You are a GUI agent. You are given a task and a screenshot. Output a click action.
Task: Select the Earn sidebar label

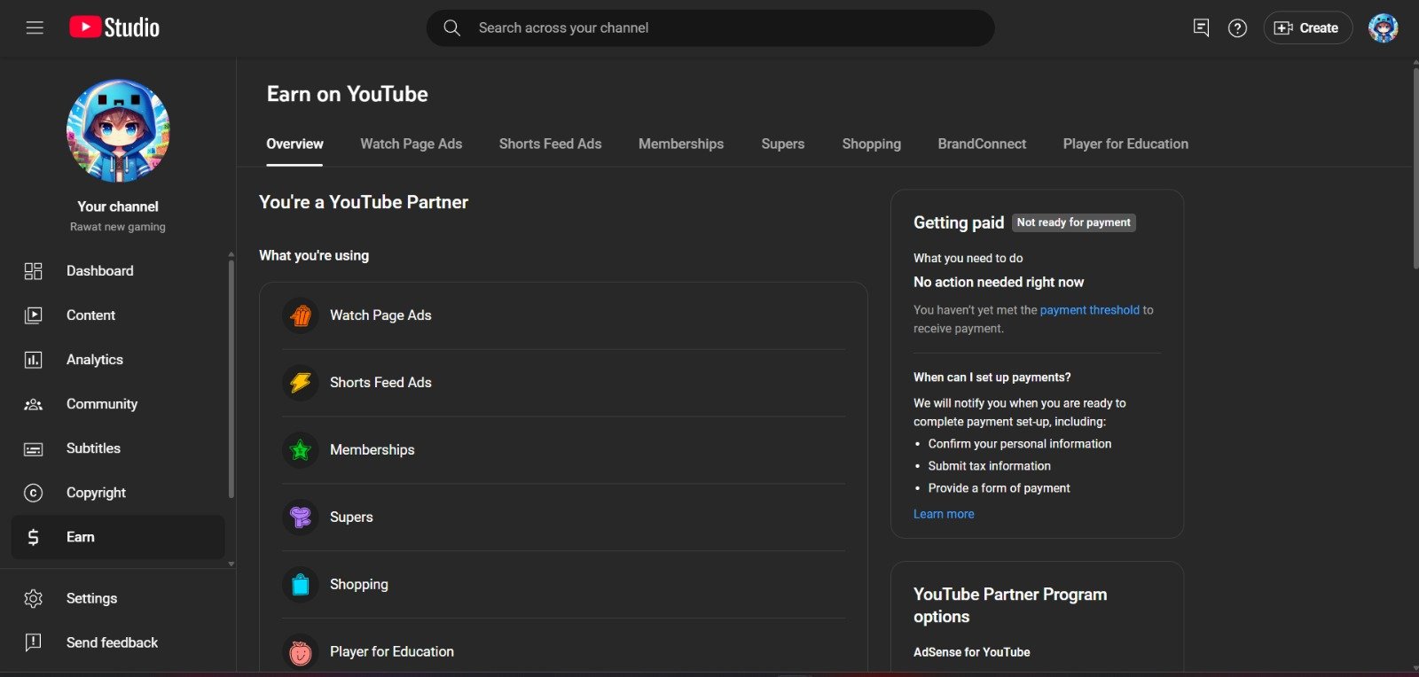pos(81,537)
